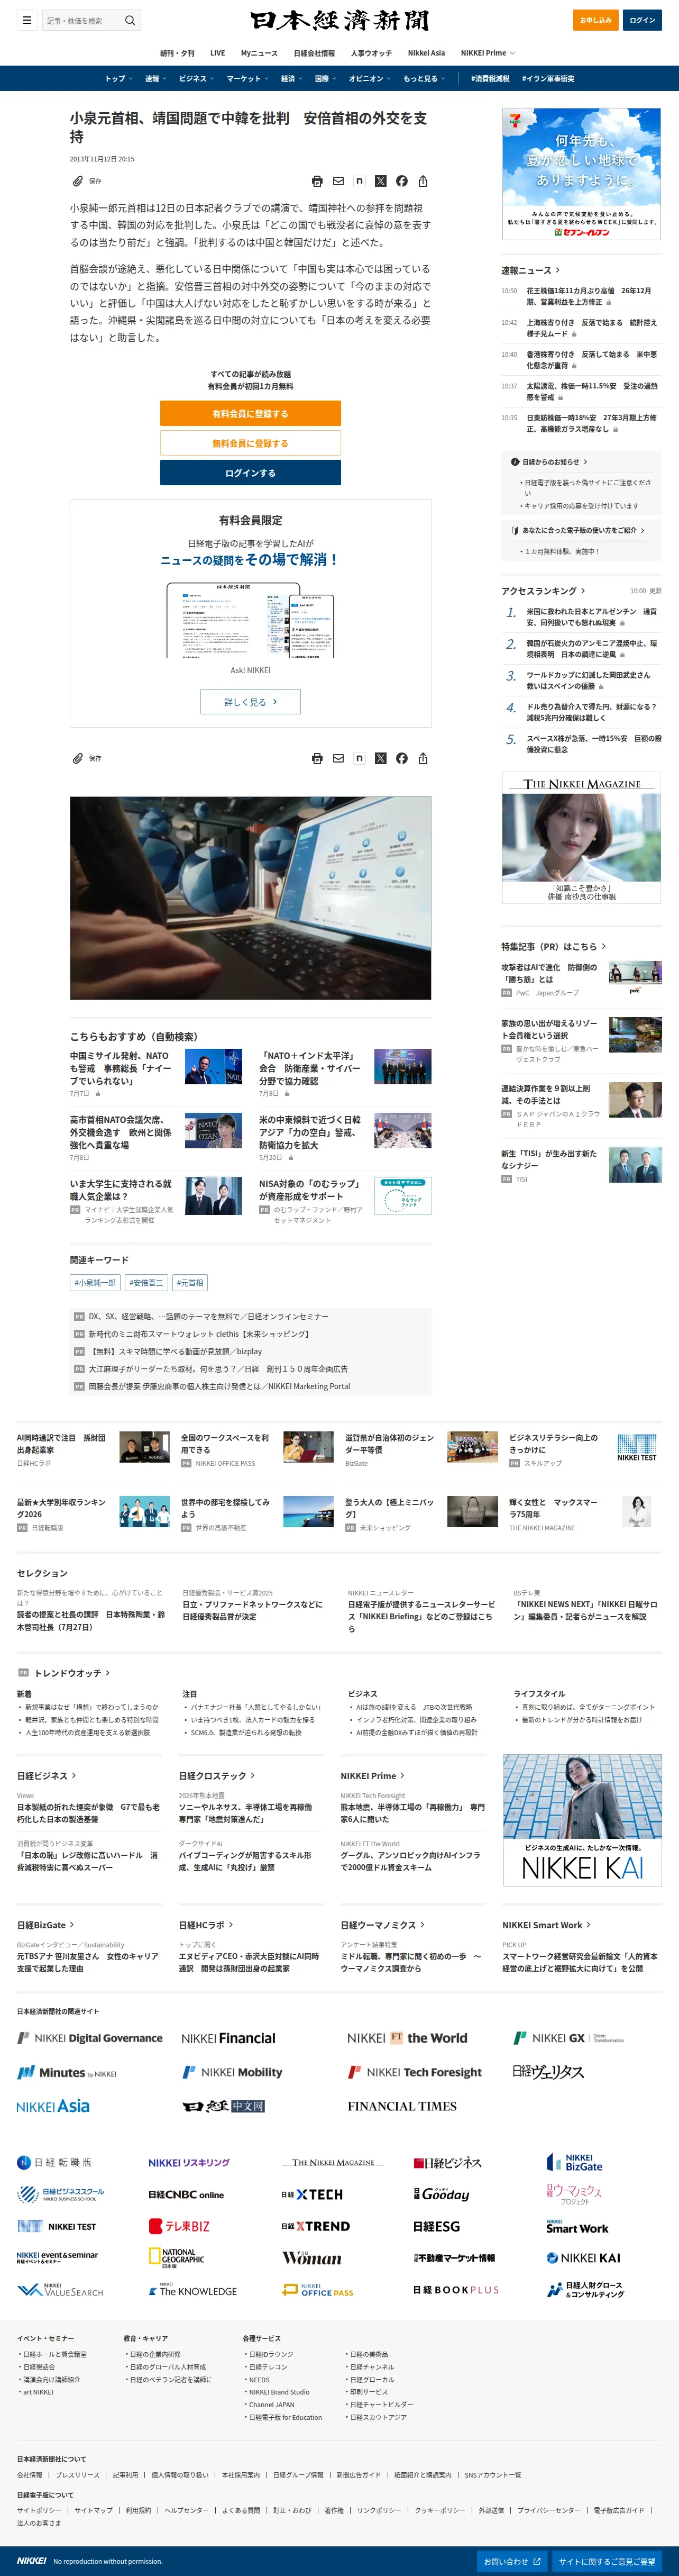
Task: Open the 日経CNBC online logo
Action: click(x=186, y=2194)
